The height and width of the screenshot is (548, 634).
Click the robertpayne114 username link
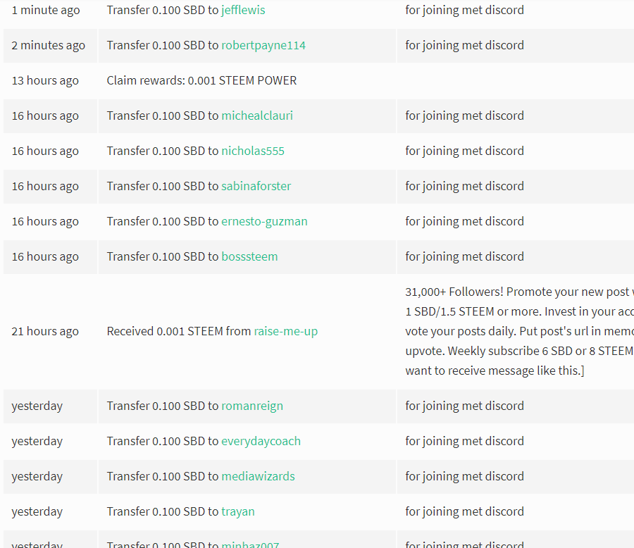(x=263, y=45)
